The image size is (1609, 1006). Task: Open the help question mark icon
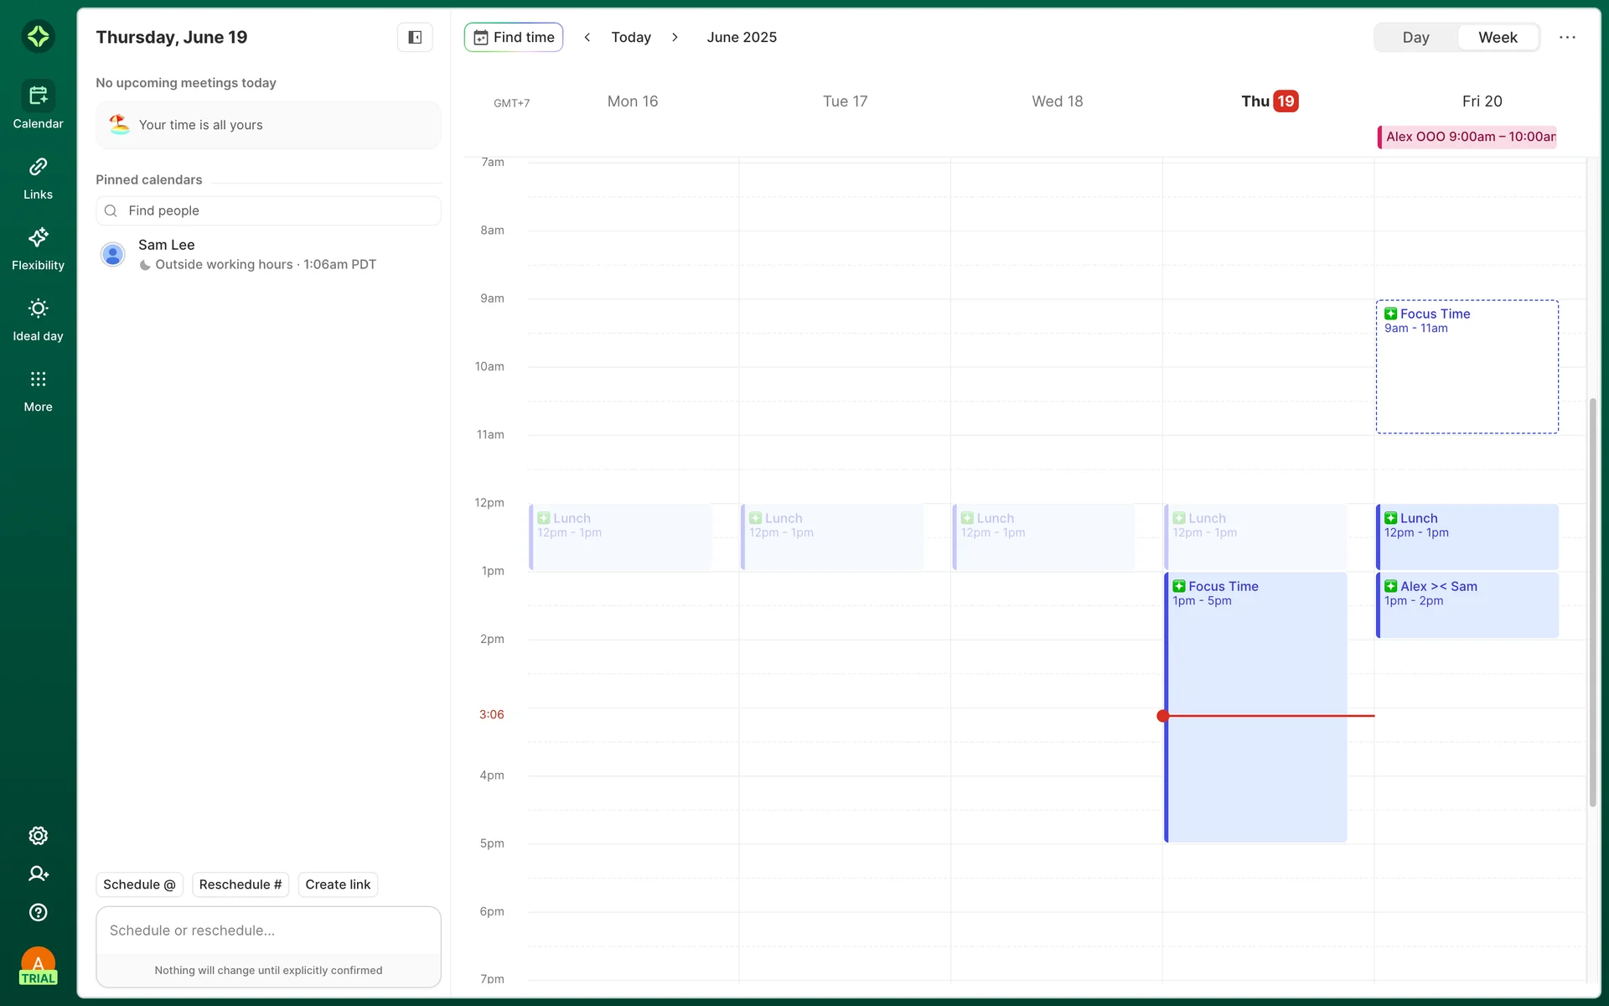38,912
